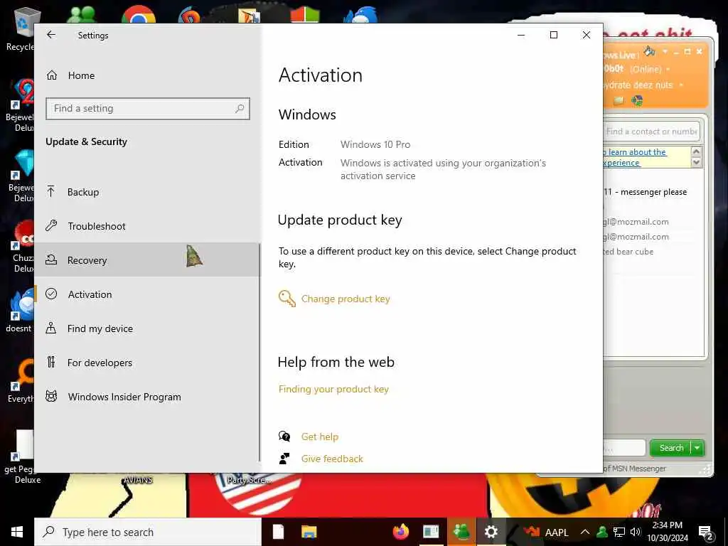Select the first mozmail.com contact
Image resolution: width=728 pixels, height=546 pixels.
click(636, 222)
